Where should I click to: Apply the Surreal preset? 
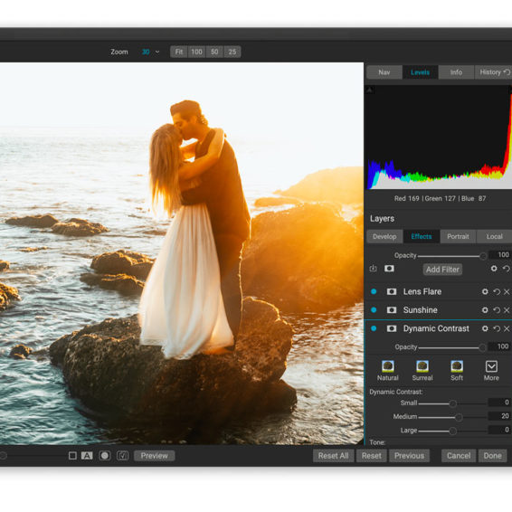[x=422, y=366]
